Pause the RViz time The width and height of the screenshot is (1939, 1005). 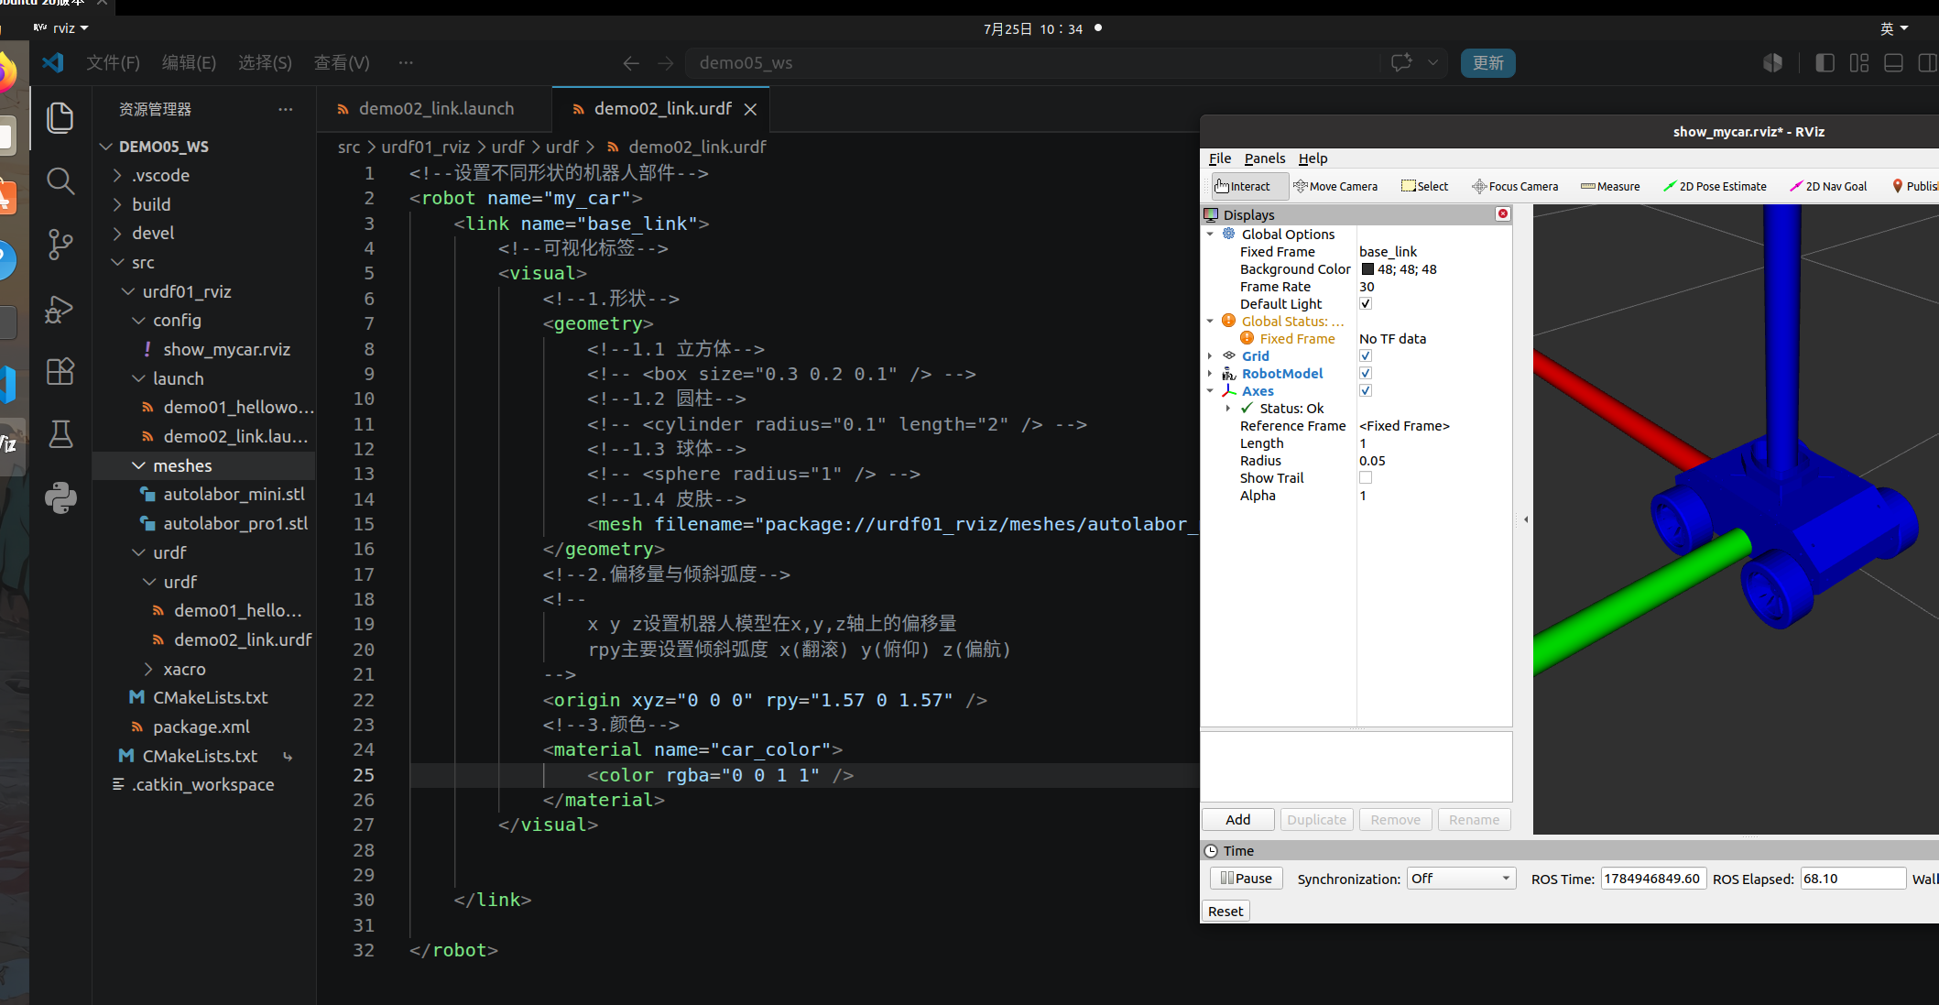(x=1247, y=879)
